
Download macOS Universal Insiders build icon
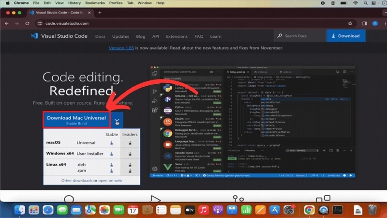[x=130, y=143]
